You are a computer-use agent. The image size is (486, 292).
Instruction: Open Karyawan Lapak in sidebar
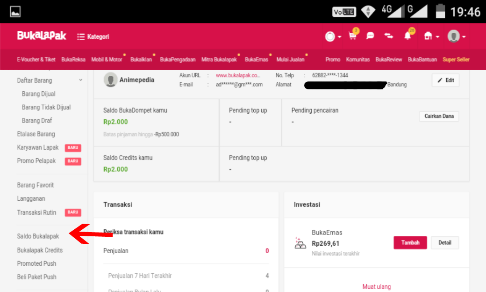pyautogui.click(x=38, y=147)
